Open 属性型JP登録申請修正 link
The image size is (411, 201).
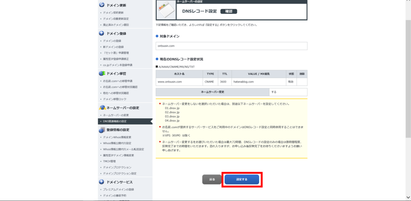click(116, 59)
